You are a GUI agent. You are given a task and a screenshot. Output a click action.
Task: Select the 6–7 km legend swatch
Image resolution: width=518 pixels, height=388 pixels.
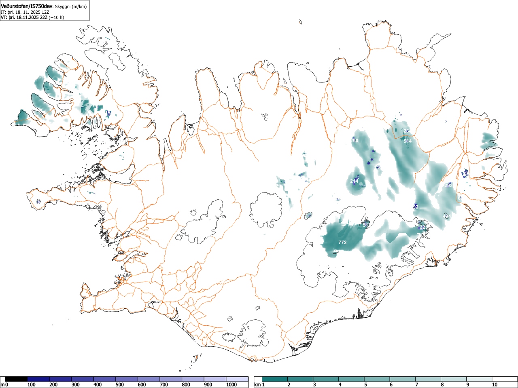point(402,379)
